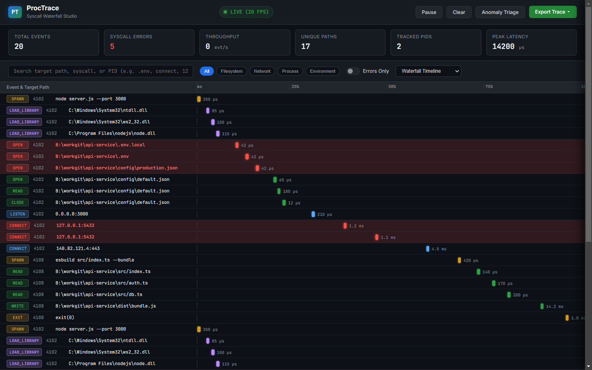This screenshot has height=370, width=592.
Task: Select the 4.5 ms CONNECT timeline bar
Action: [x=428, y=249]
